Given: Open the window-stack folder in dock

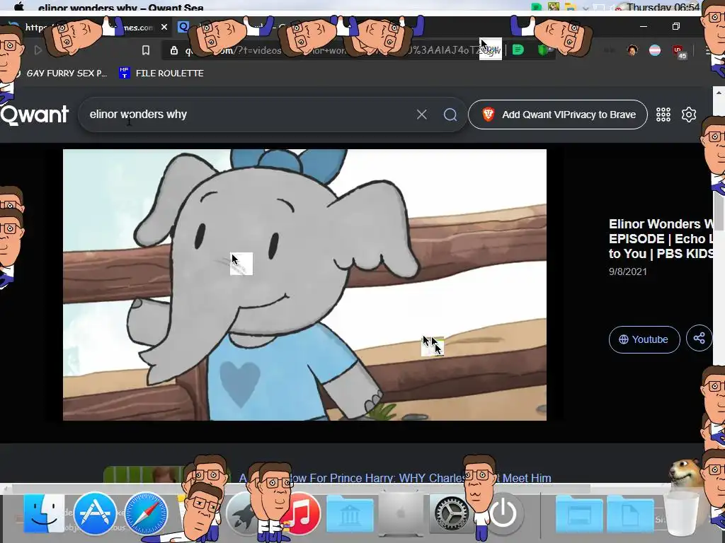Looking at the screenshot, I should [579, 514].
